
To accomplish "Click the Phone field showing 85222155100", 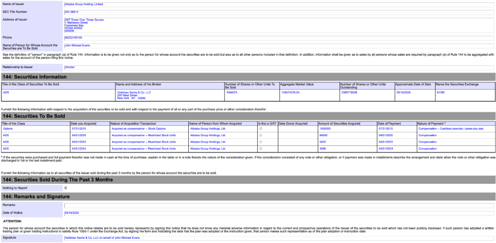I will (279, 38).
